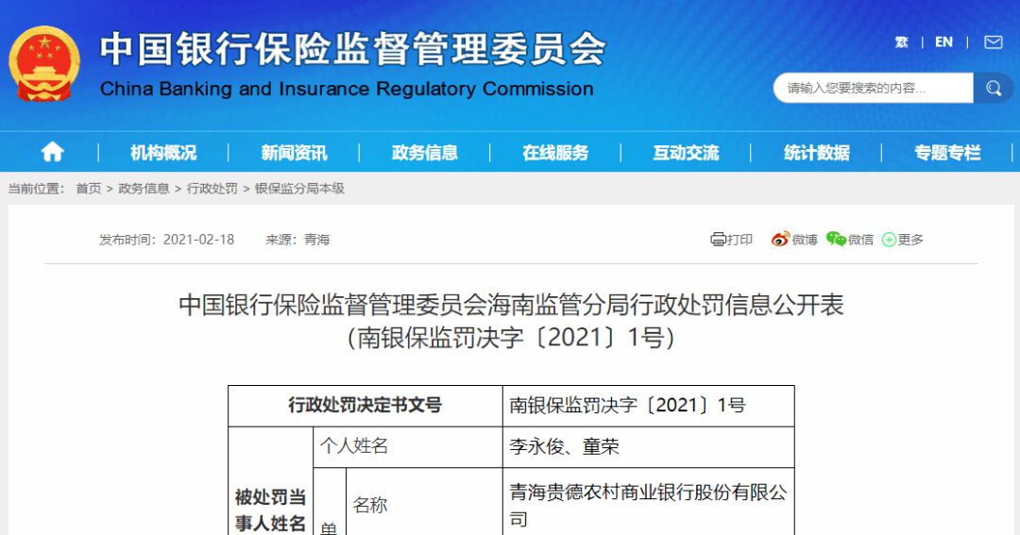Open the 机构概况 menu

[x=163, y=153]
